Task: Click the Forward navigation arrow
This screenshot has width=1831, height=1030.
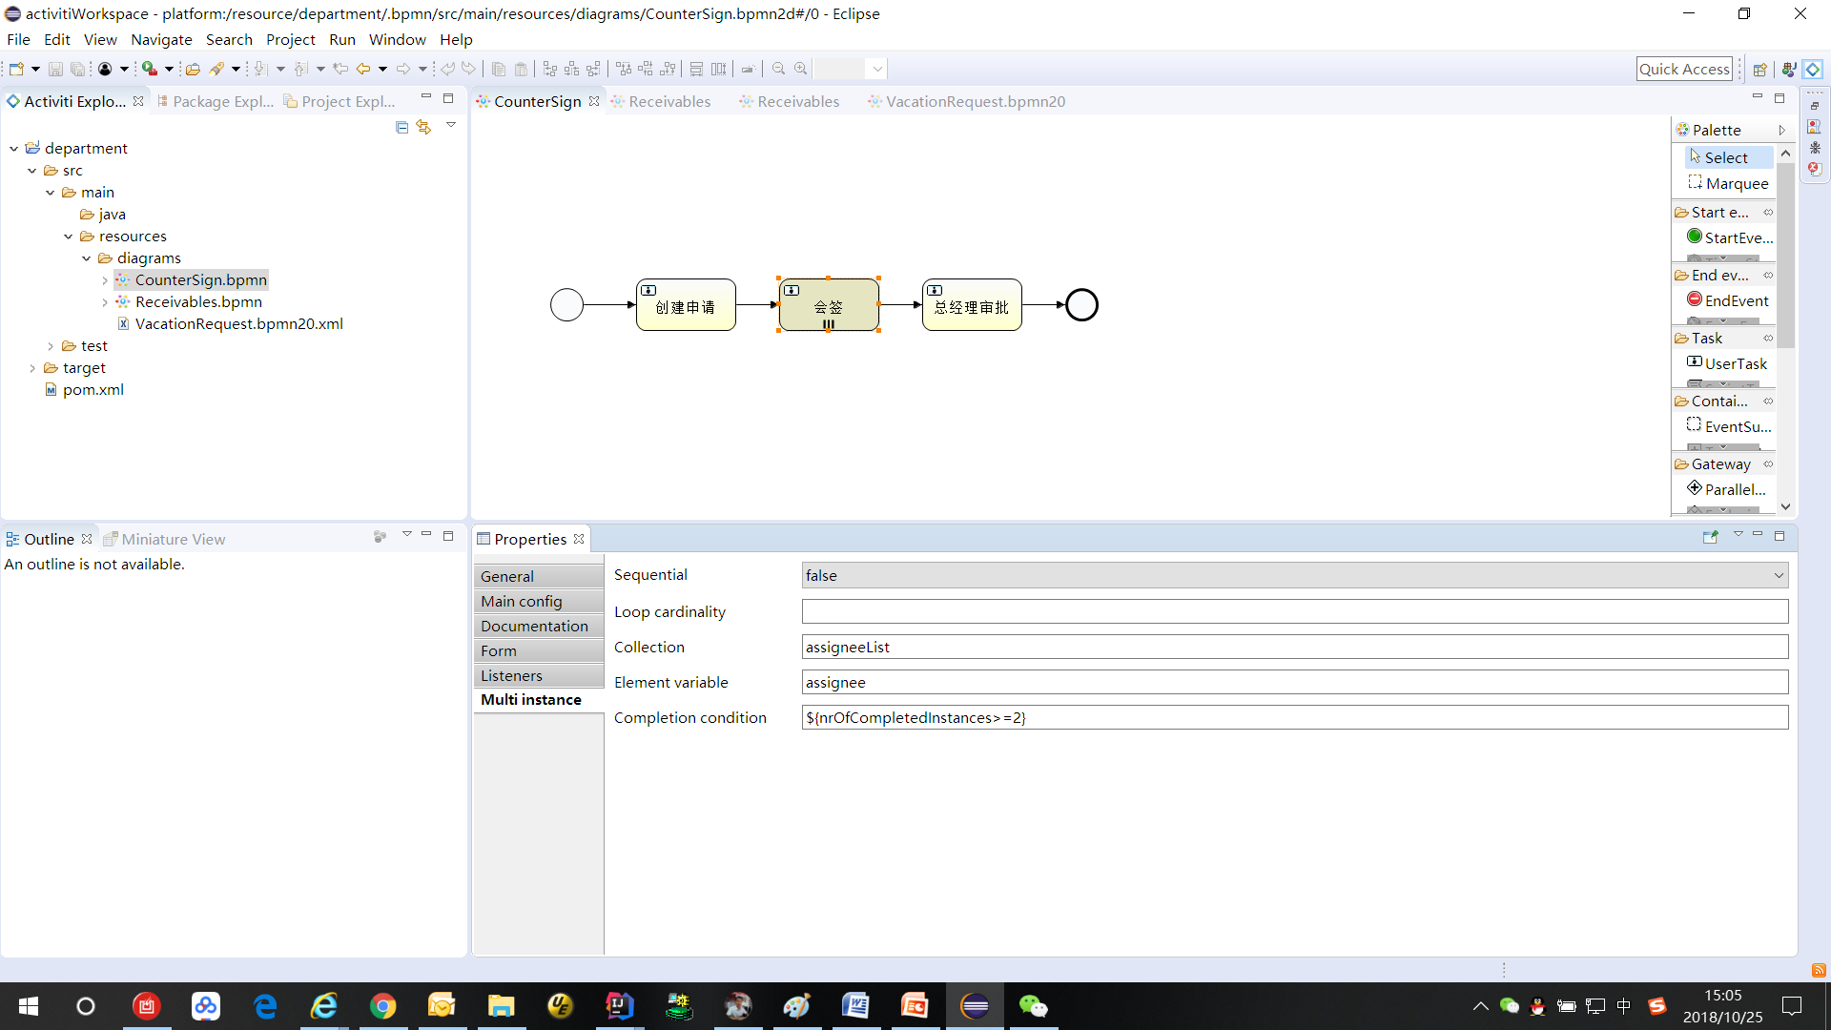Action: pos(403,69)
